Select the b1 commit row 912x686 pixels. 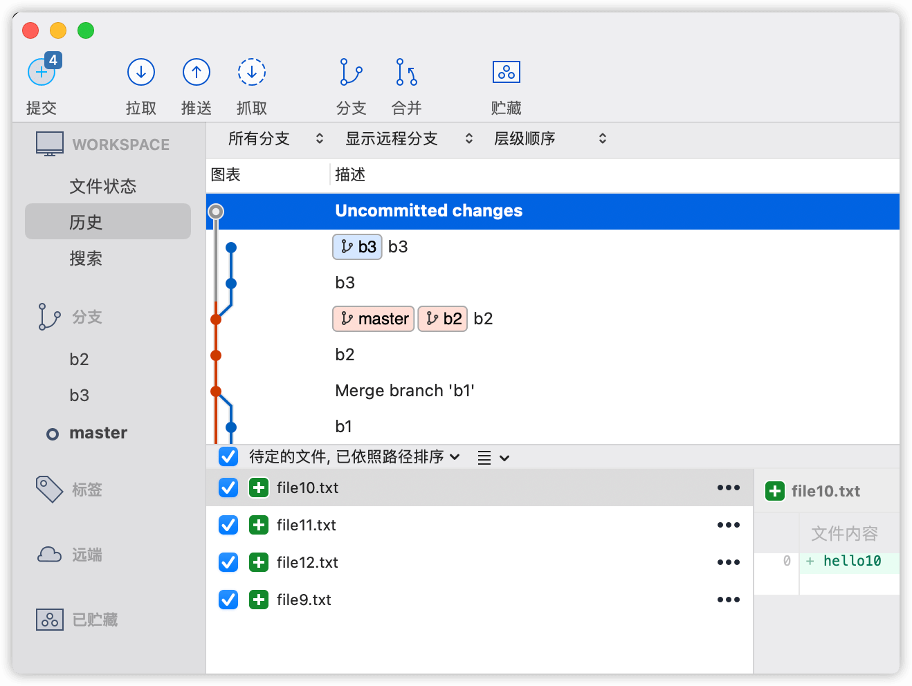point(553,427)
